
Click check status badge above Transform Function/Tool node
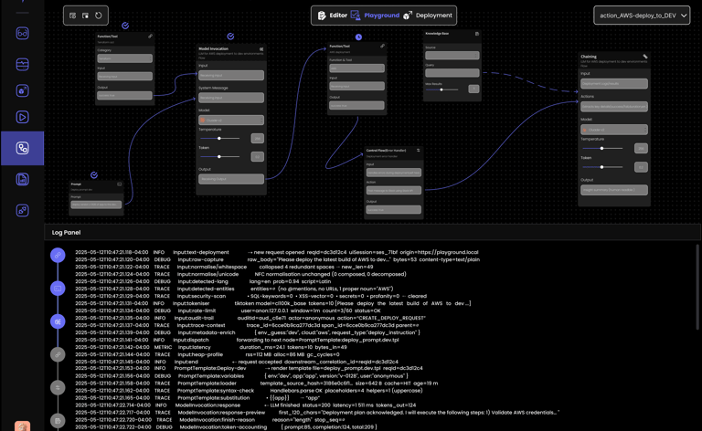click(x=125, y=26)
